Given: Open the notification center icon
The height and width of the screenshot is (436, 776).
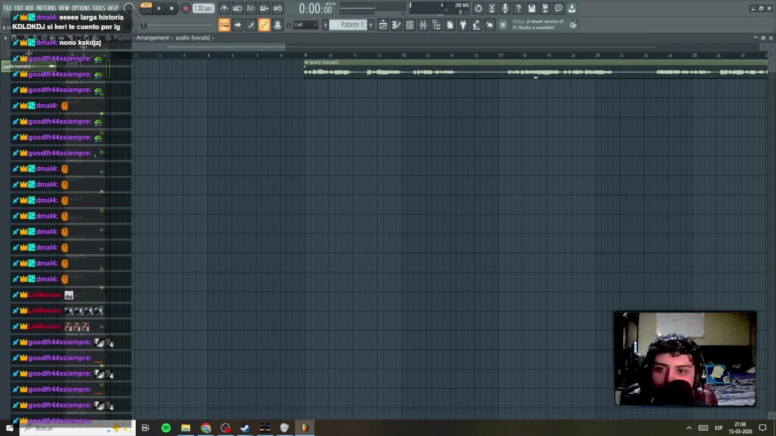Looking at the screenshot, I should pyautogui.click(x=763, y=428).
